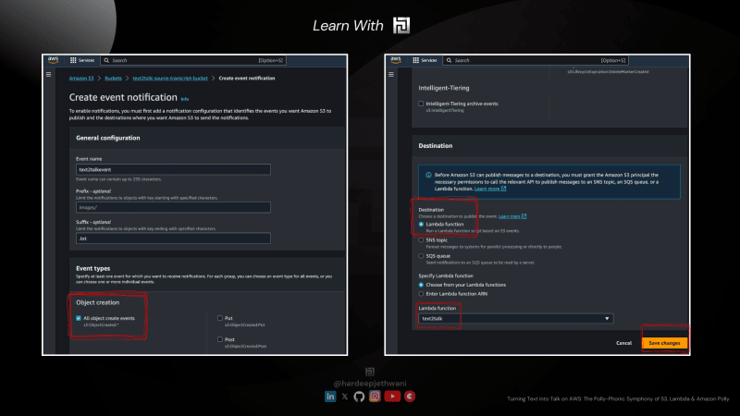Image resolution: width=740 pixels, height=416 pixels.
Task: Click the Create event notification breadcrumb text
Action: point(247,79)
